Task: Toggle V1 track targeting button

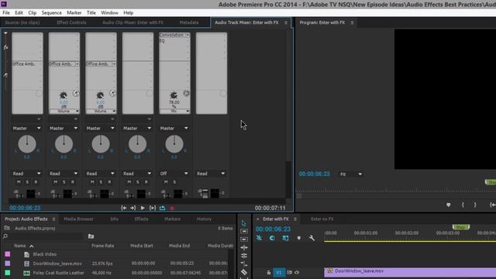Action: pos(279,272)
